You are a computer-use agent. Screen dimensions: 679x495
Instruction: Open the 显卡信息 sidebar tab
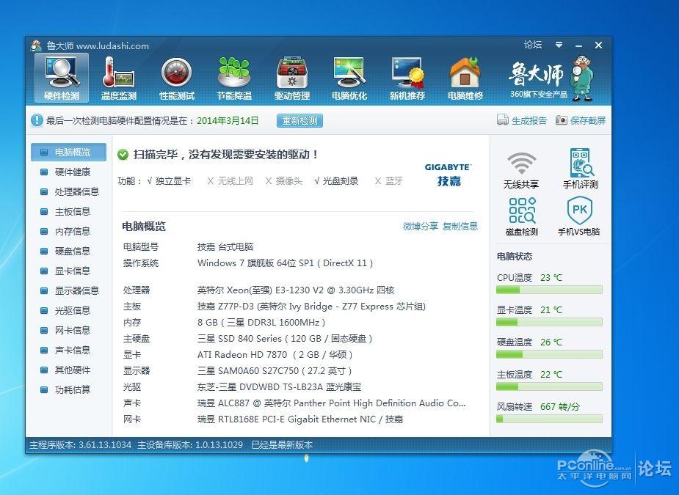point(68,271)
